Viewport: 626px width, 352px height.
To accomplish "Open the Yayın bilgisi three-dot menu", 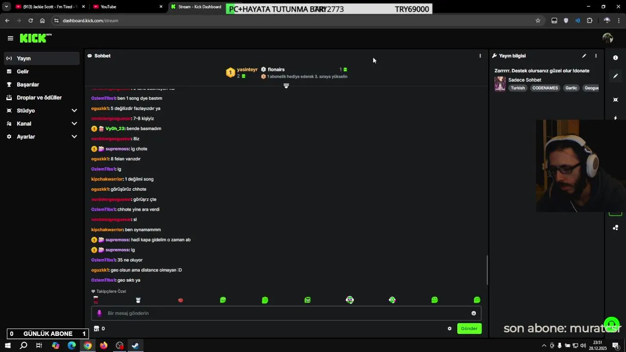I will 596,56.
